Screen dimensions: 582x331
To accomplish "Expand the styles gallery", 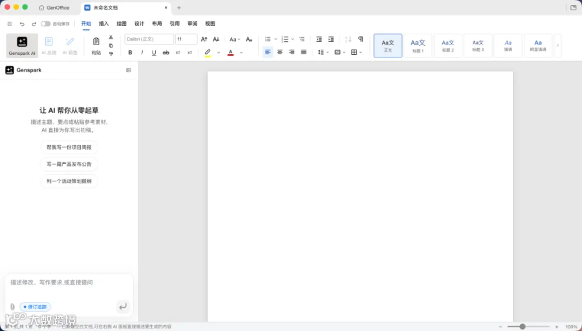I will [557, 46].
